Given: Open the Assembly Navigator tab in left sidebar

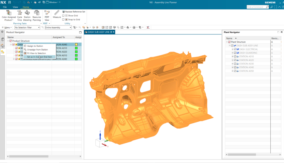Looking at the screenshot, I should pos(2,39).
